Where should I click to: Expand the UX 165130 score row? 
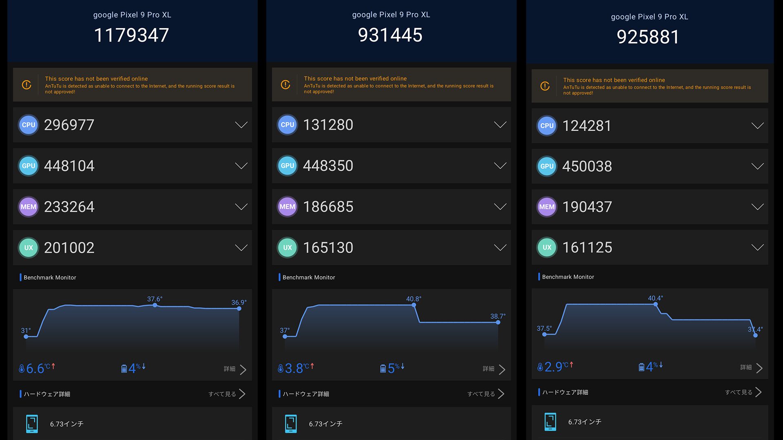point(500,248)
